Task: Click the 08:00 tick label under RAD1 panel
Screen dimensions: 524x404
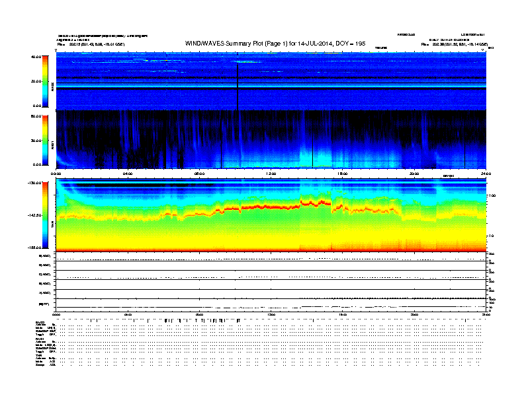Action: [199, 174]
